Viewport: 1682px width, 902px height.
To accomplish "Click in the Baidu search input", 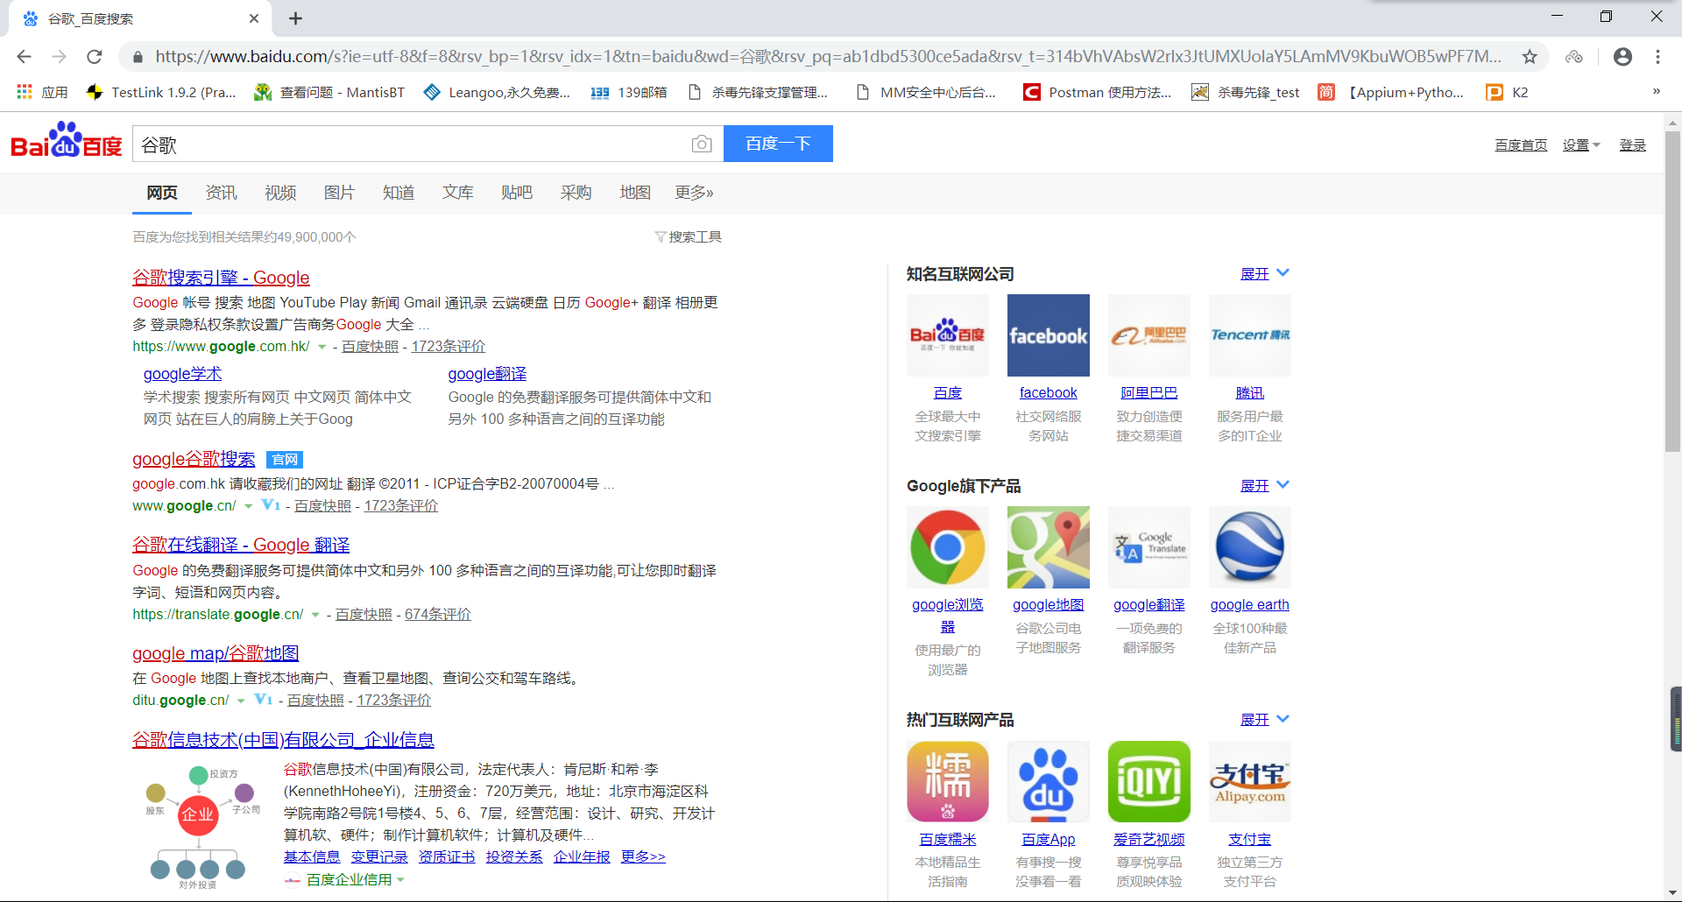I will 412,144.
